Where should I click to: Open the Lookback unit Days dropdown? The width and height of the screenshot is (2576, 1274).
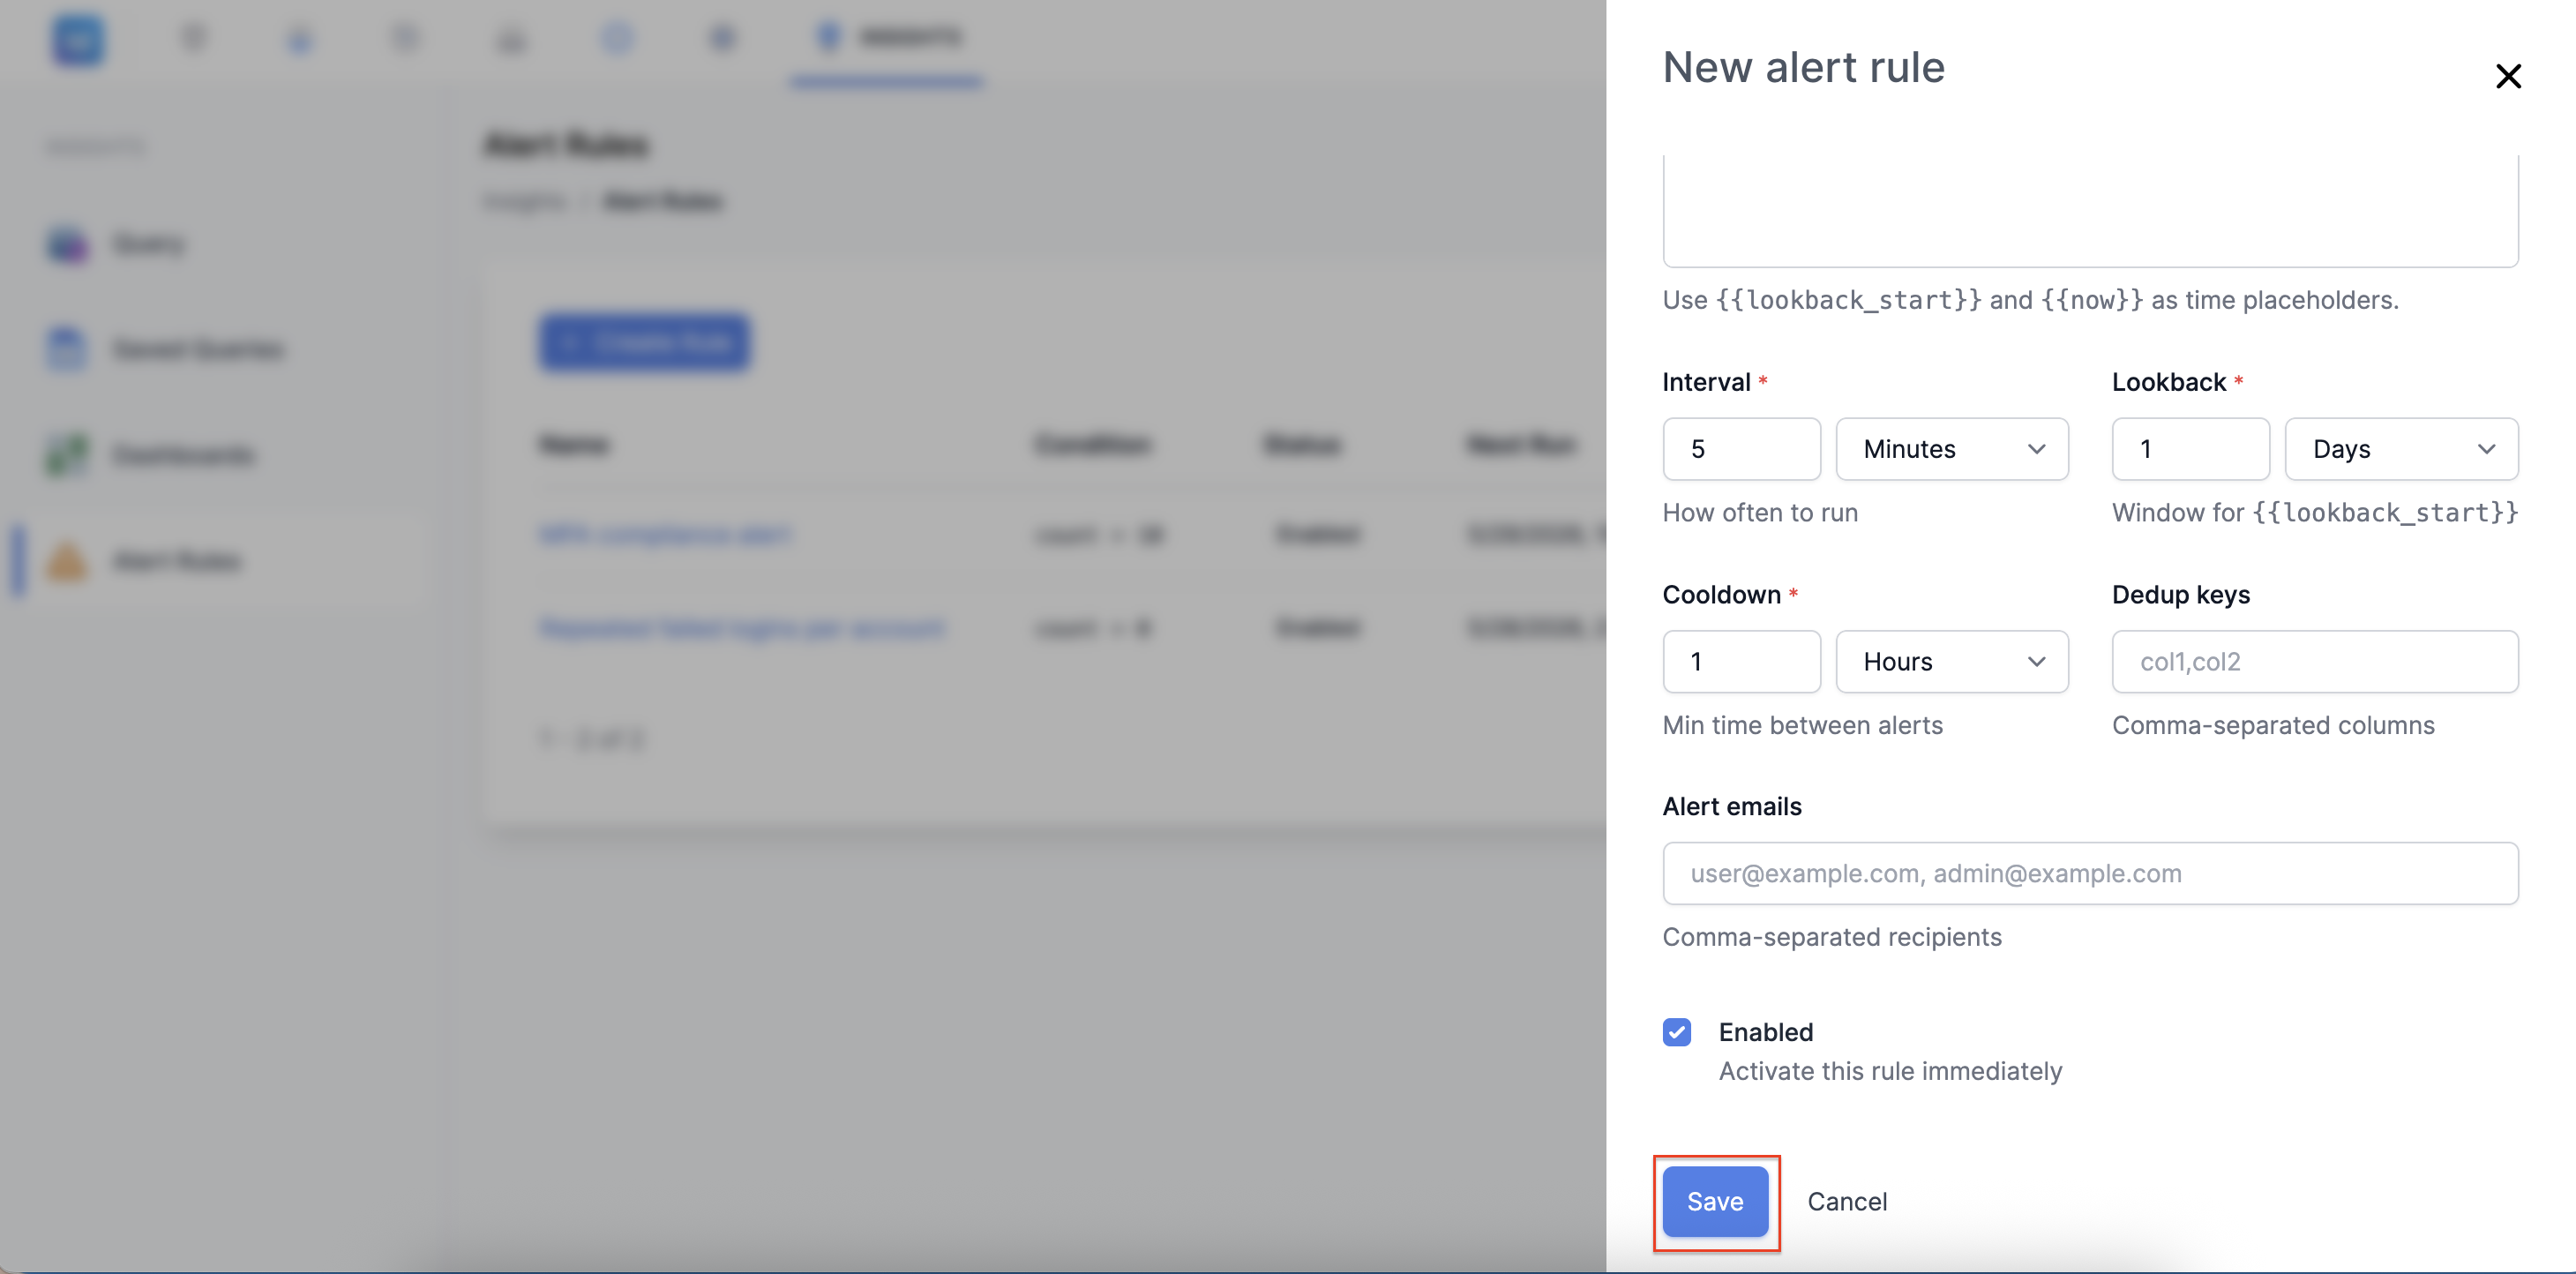tap(2401, 449)
